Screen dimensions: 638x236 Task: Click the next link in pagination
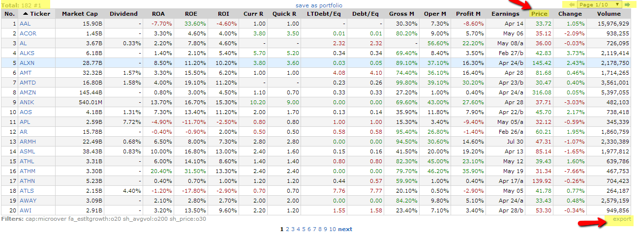click(345, 229)
